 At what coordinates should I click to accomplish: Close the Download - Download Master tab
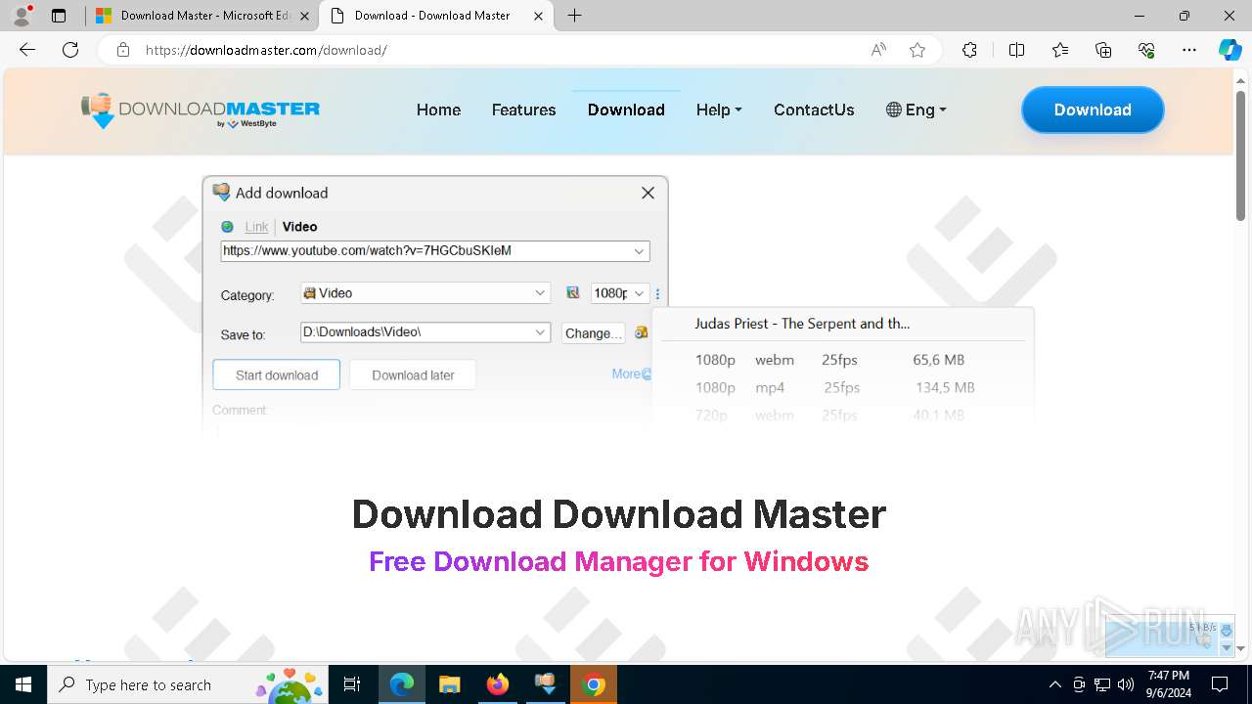click(x=538, y=16)
